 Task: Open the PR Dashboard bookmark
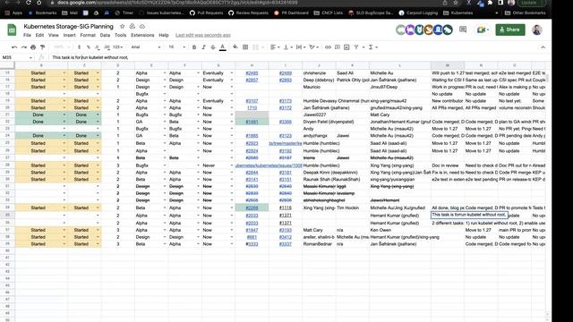[x=291, y=13]
